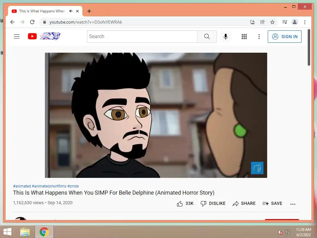Go to YouTube home via logo

pos(32,37)
